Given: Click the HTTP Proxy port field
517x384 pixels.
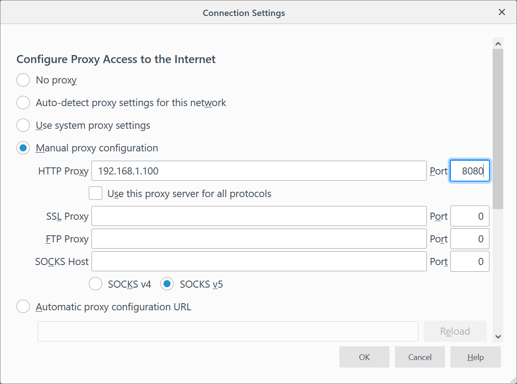Looking at the screenshot, I should [469, 171].
